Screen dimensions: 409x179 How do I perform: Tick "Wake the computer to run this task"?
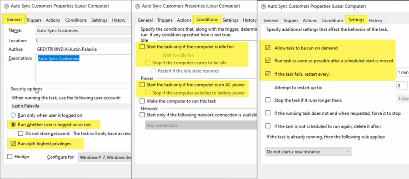click(x=143, y=101)
